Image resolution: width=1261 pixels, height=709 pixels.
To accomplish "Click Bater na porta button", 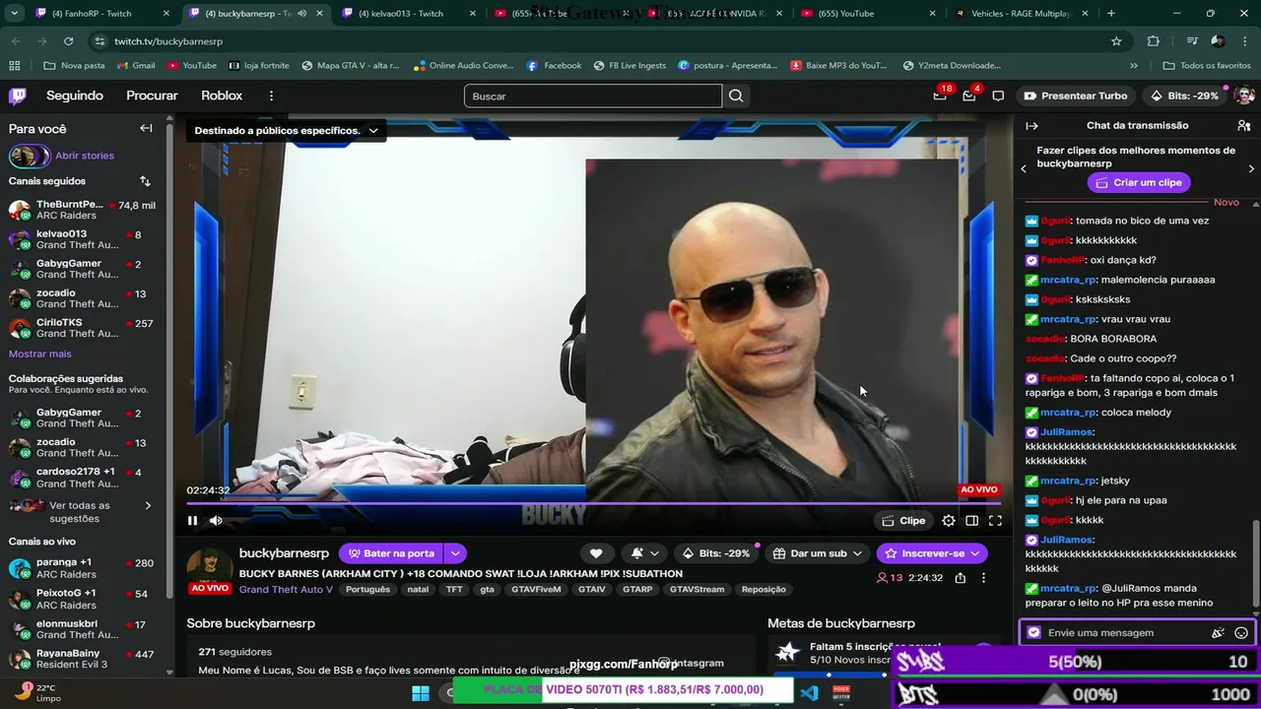I will 391,553.
